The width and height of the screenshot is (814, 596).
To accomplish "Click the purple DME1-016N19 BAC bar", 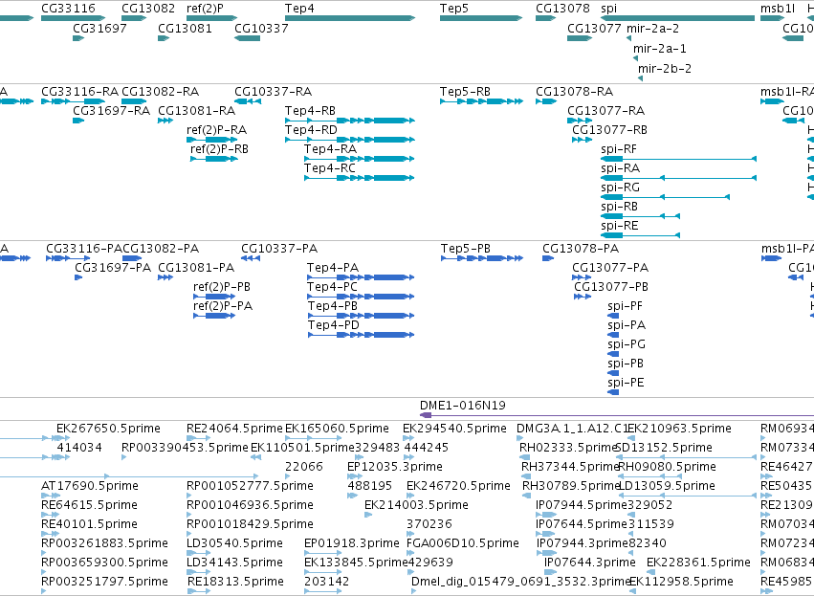I will click(617, 415).
